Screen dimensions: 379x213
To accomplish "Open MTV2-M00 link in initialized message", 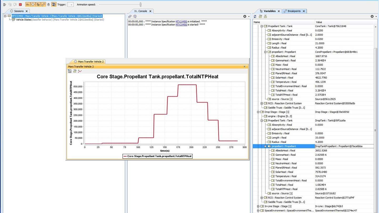I will pos(181,21).
